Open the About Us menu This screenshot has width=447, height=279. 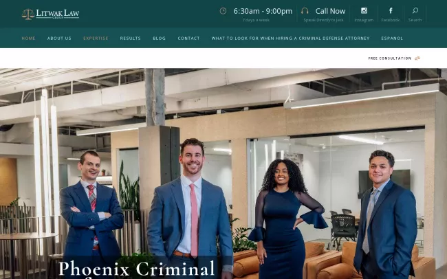59,38
